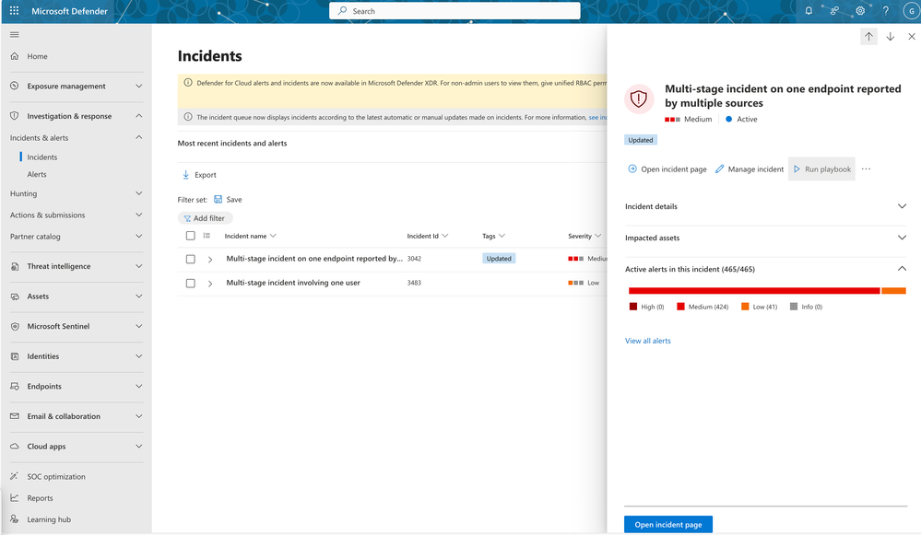The width and height of the screenshot is (921, 535).
Task: Select Incidents in the sidebar
Action: 42,157
